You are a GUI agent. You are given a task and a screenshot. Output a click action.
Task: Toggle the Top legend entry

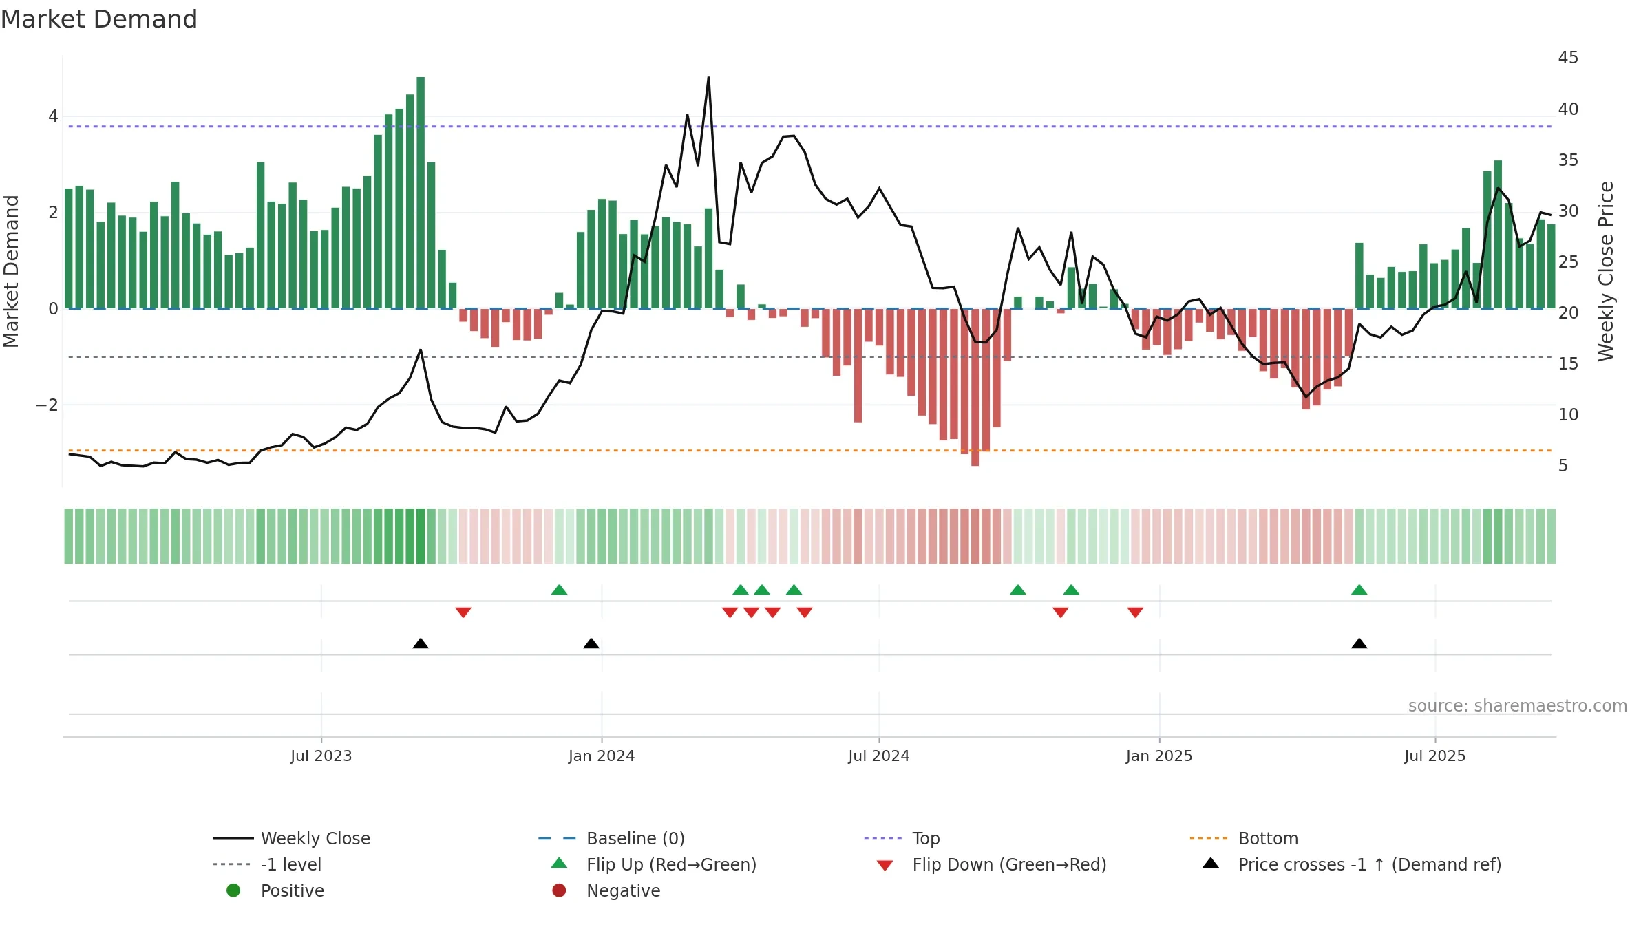(x=902, y=838)
